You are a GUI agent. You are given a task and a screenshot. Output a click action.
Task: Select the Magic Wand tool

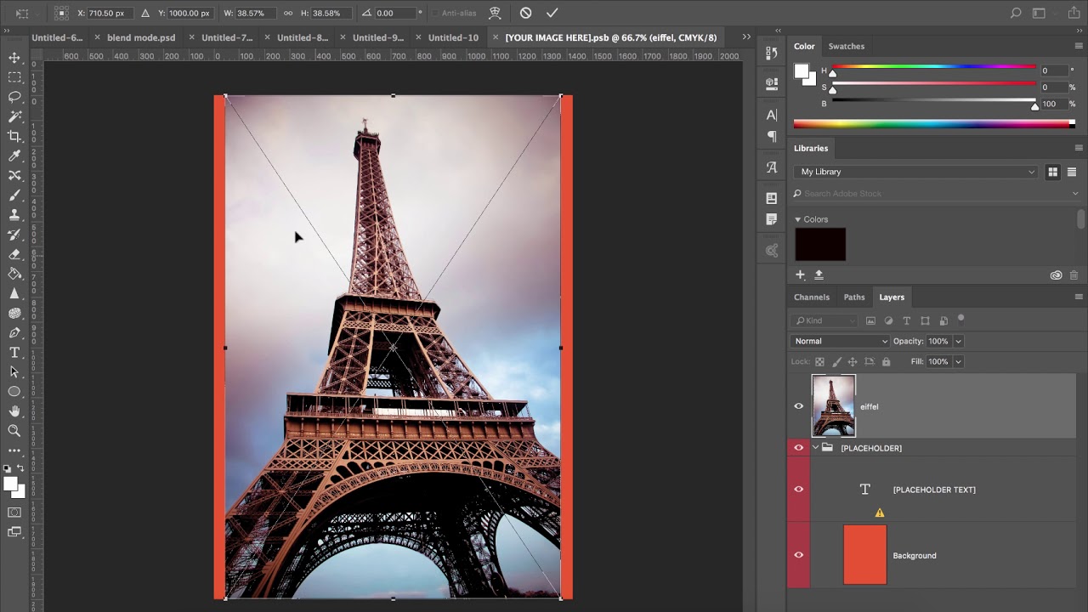click(x=14, y=116)
